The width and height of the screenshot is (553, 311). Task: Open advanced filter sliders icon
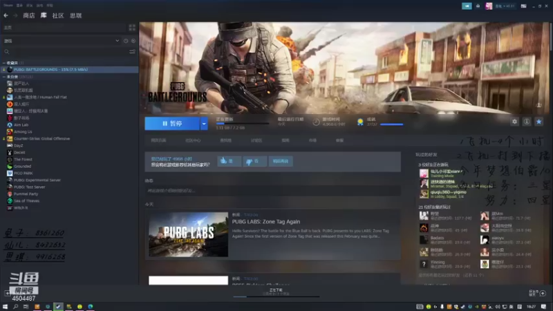point(132,51)
